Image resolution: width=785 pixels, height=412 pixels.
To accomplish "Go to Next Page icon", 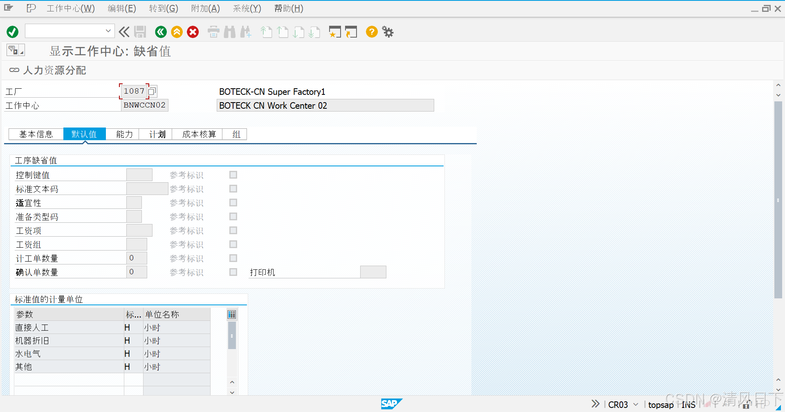I will (x=298, y=32).
